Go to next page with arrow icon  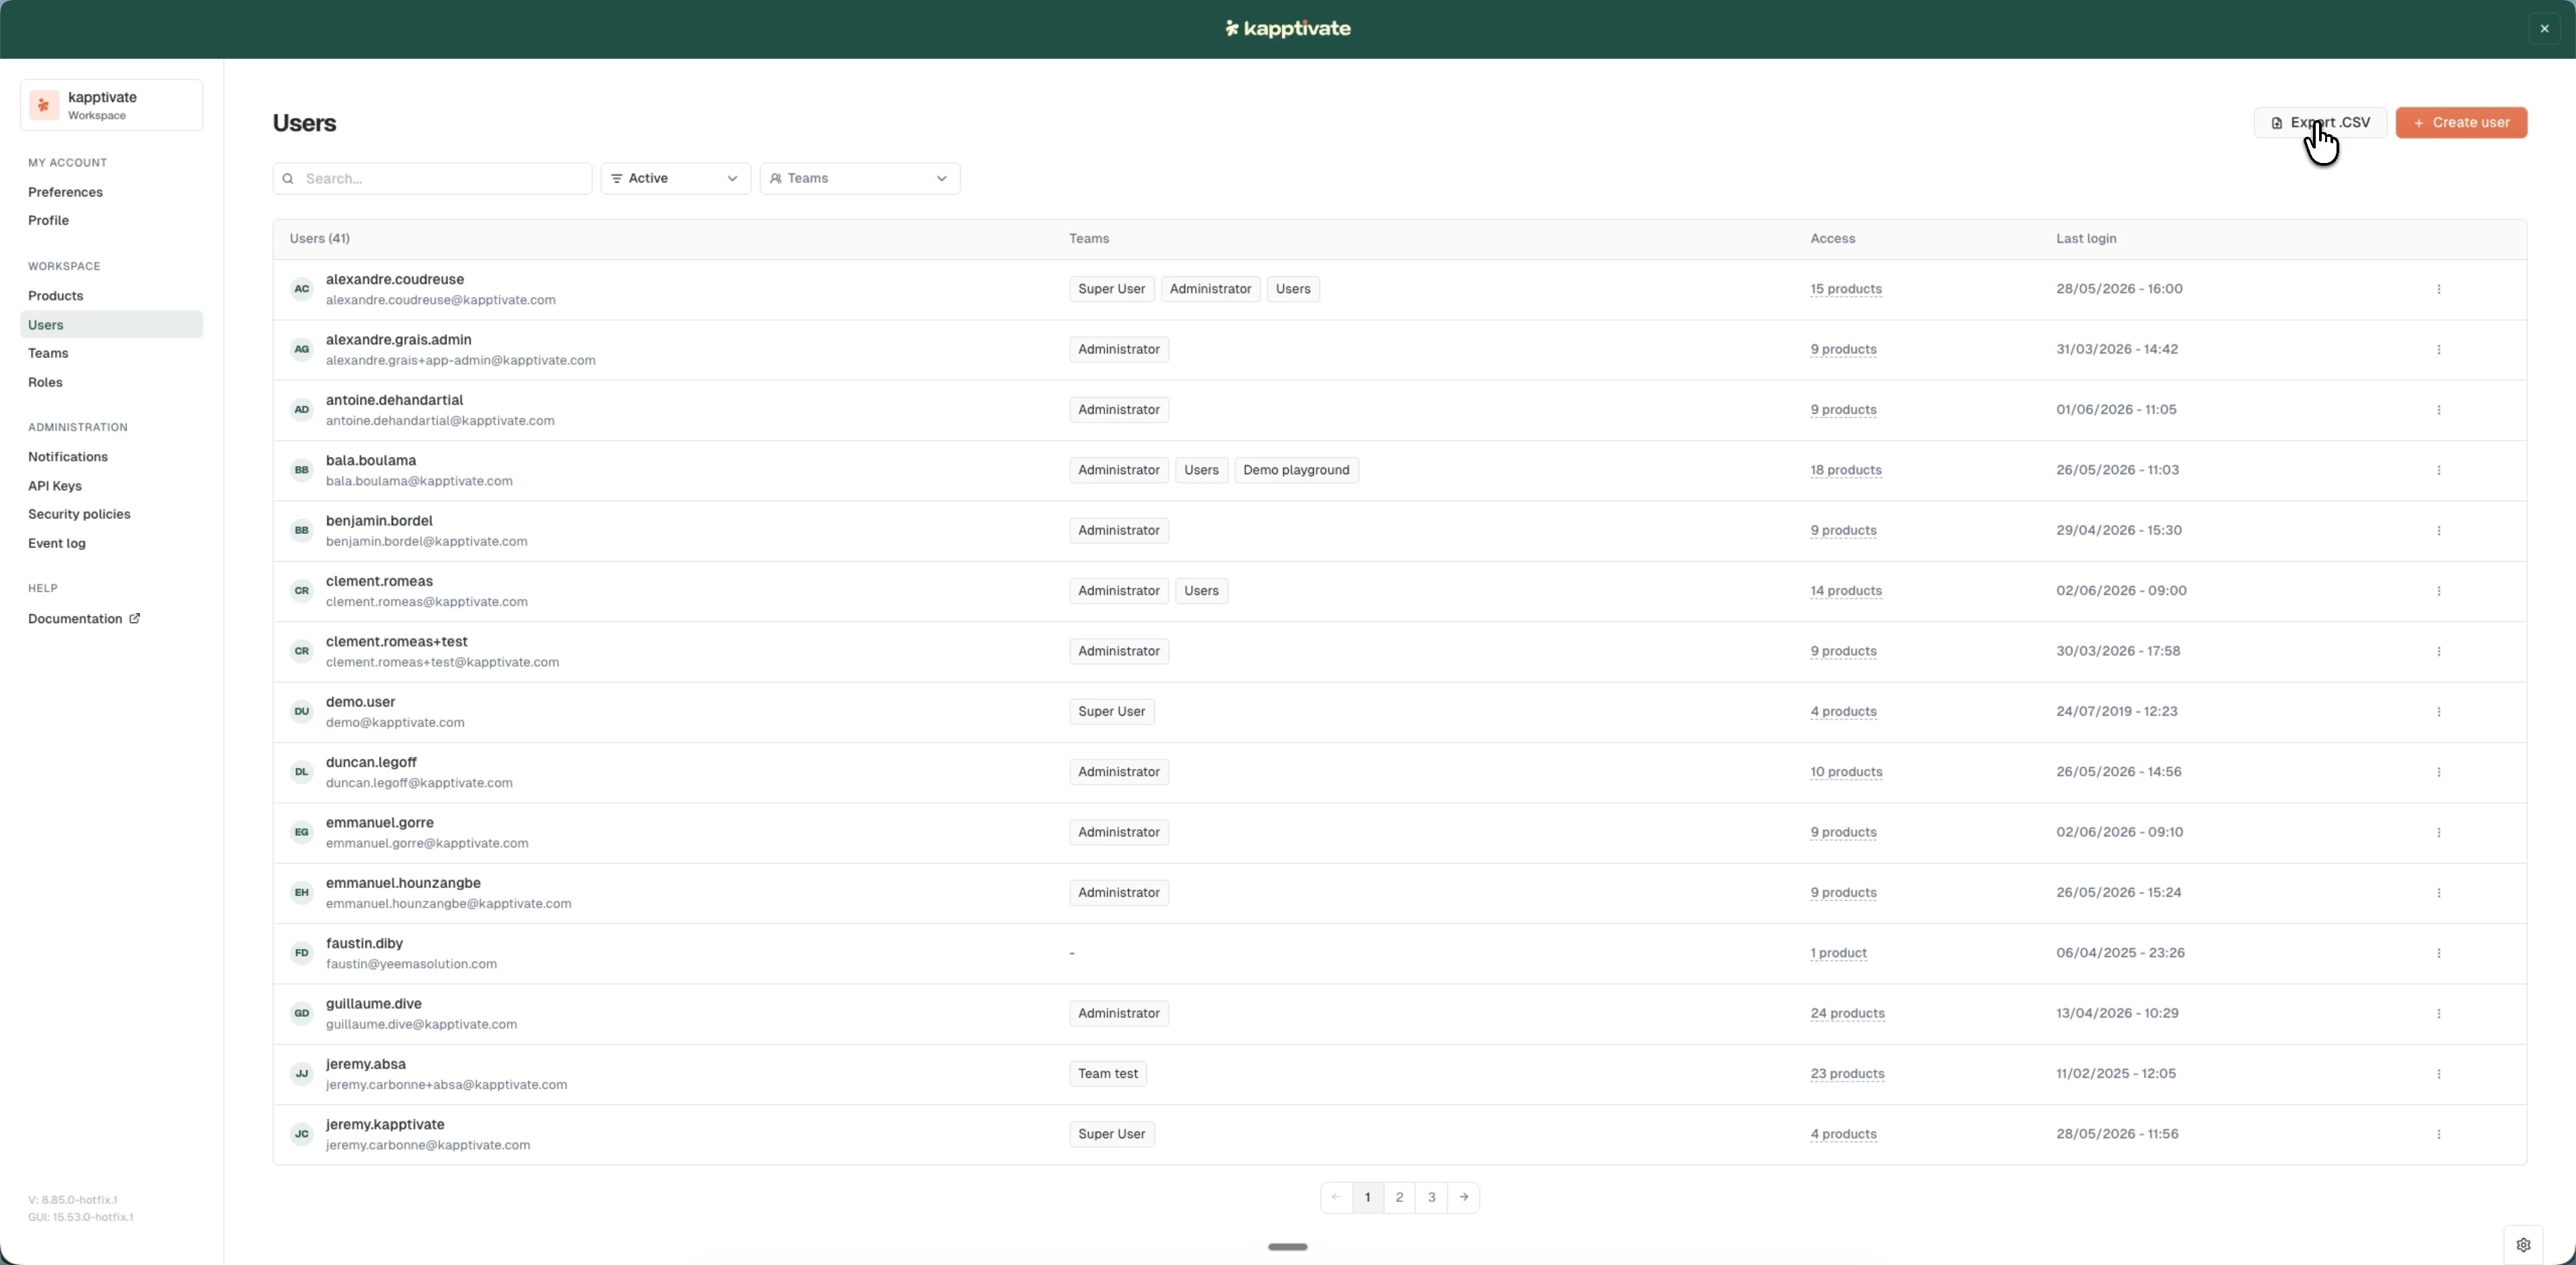pyautogui.click(x=1463, y=1197)
